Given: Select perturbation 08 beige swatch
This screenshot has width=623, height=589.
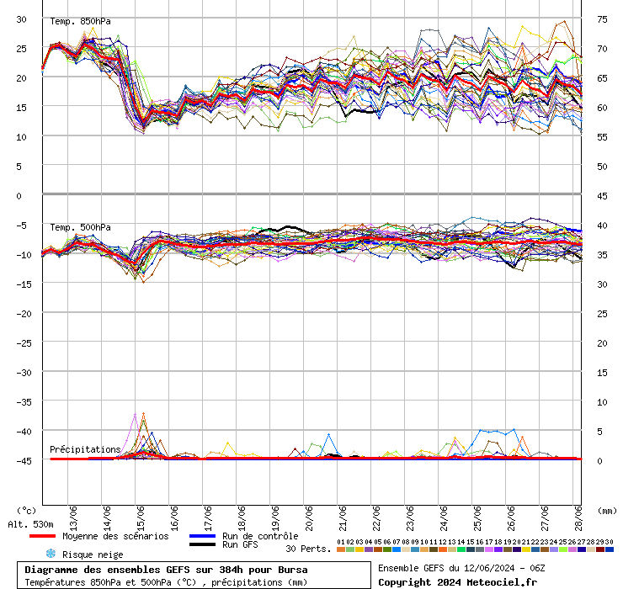Looking at the screenshot, I should [406, 549].
